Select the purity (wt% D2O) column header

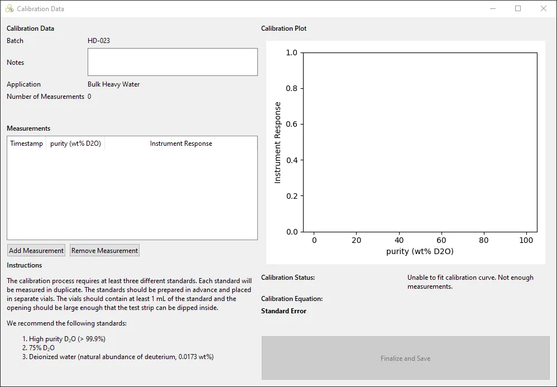click(75, 144)
